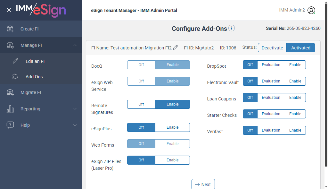Turn off Remote Signatures

(141, 104)
